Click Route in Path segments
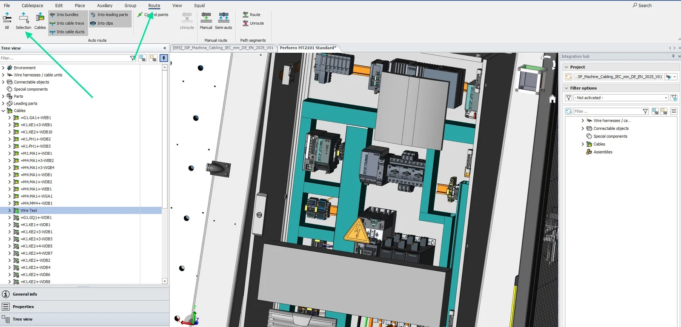This screenshot has height=327, width=681. [x=252, y=14]
